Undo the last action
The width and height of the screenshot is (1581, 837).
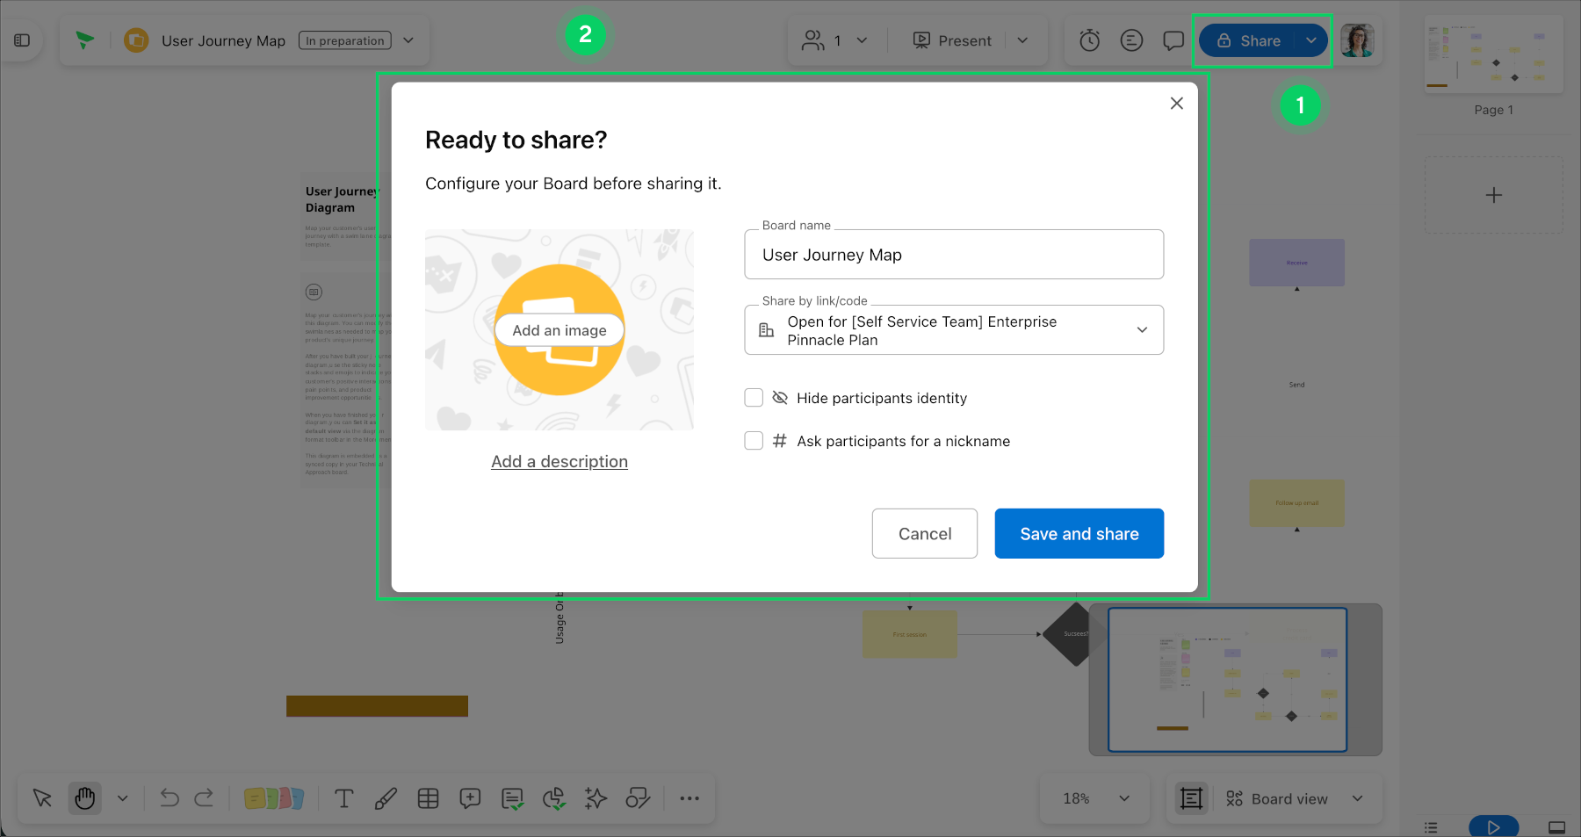(170, 798)
